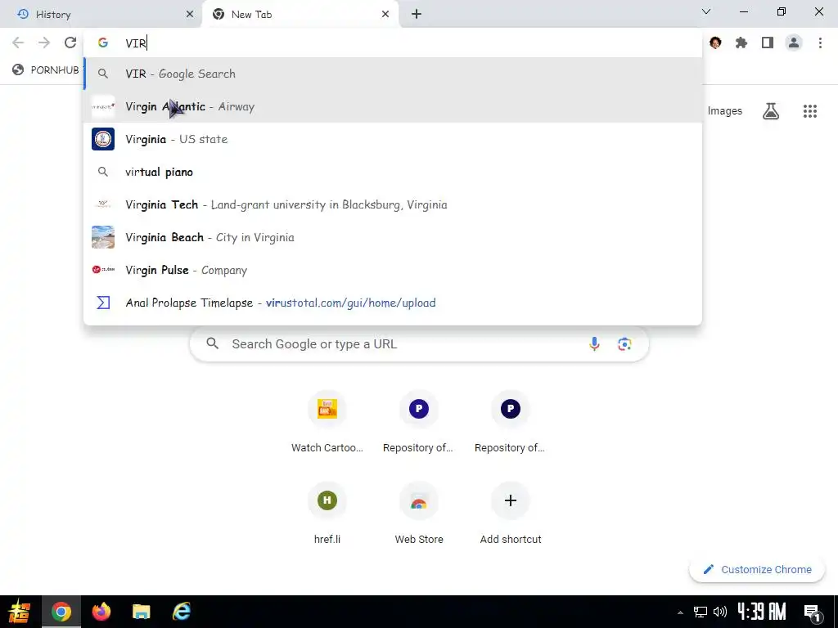This screenshot has width=838, height=628.
Task: Open the Watch Cartoo... shortcut
Action: [x=327, y=422]
